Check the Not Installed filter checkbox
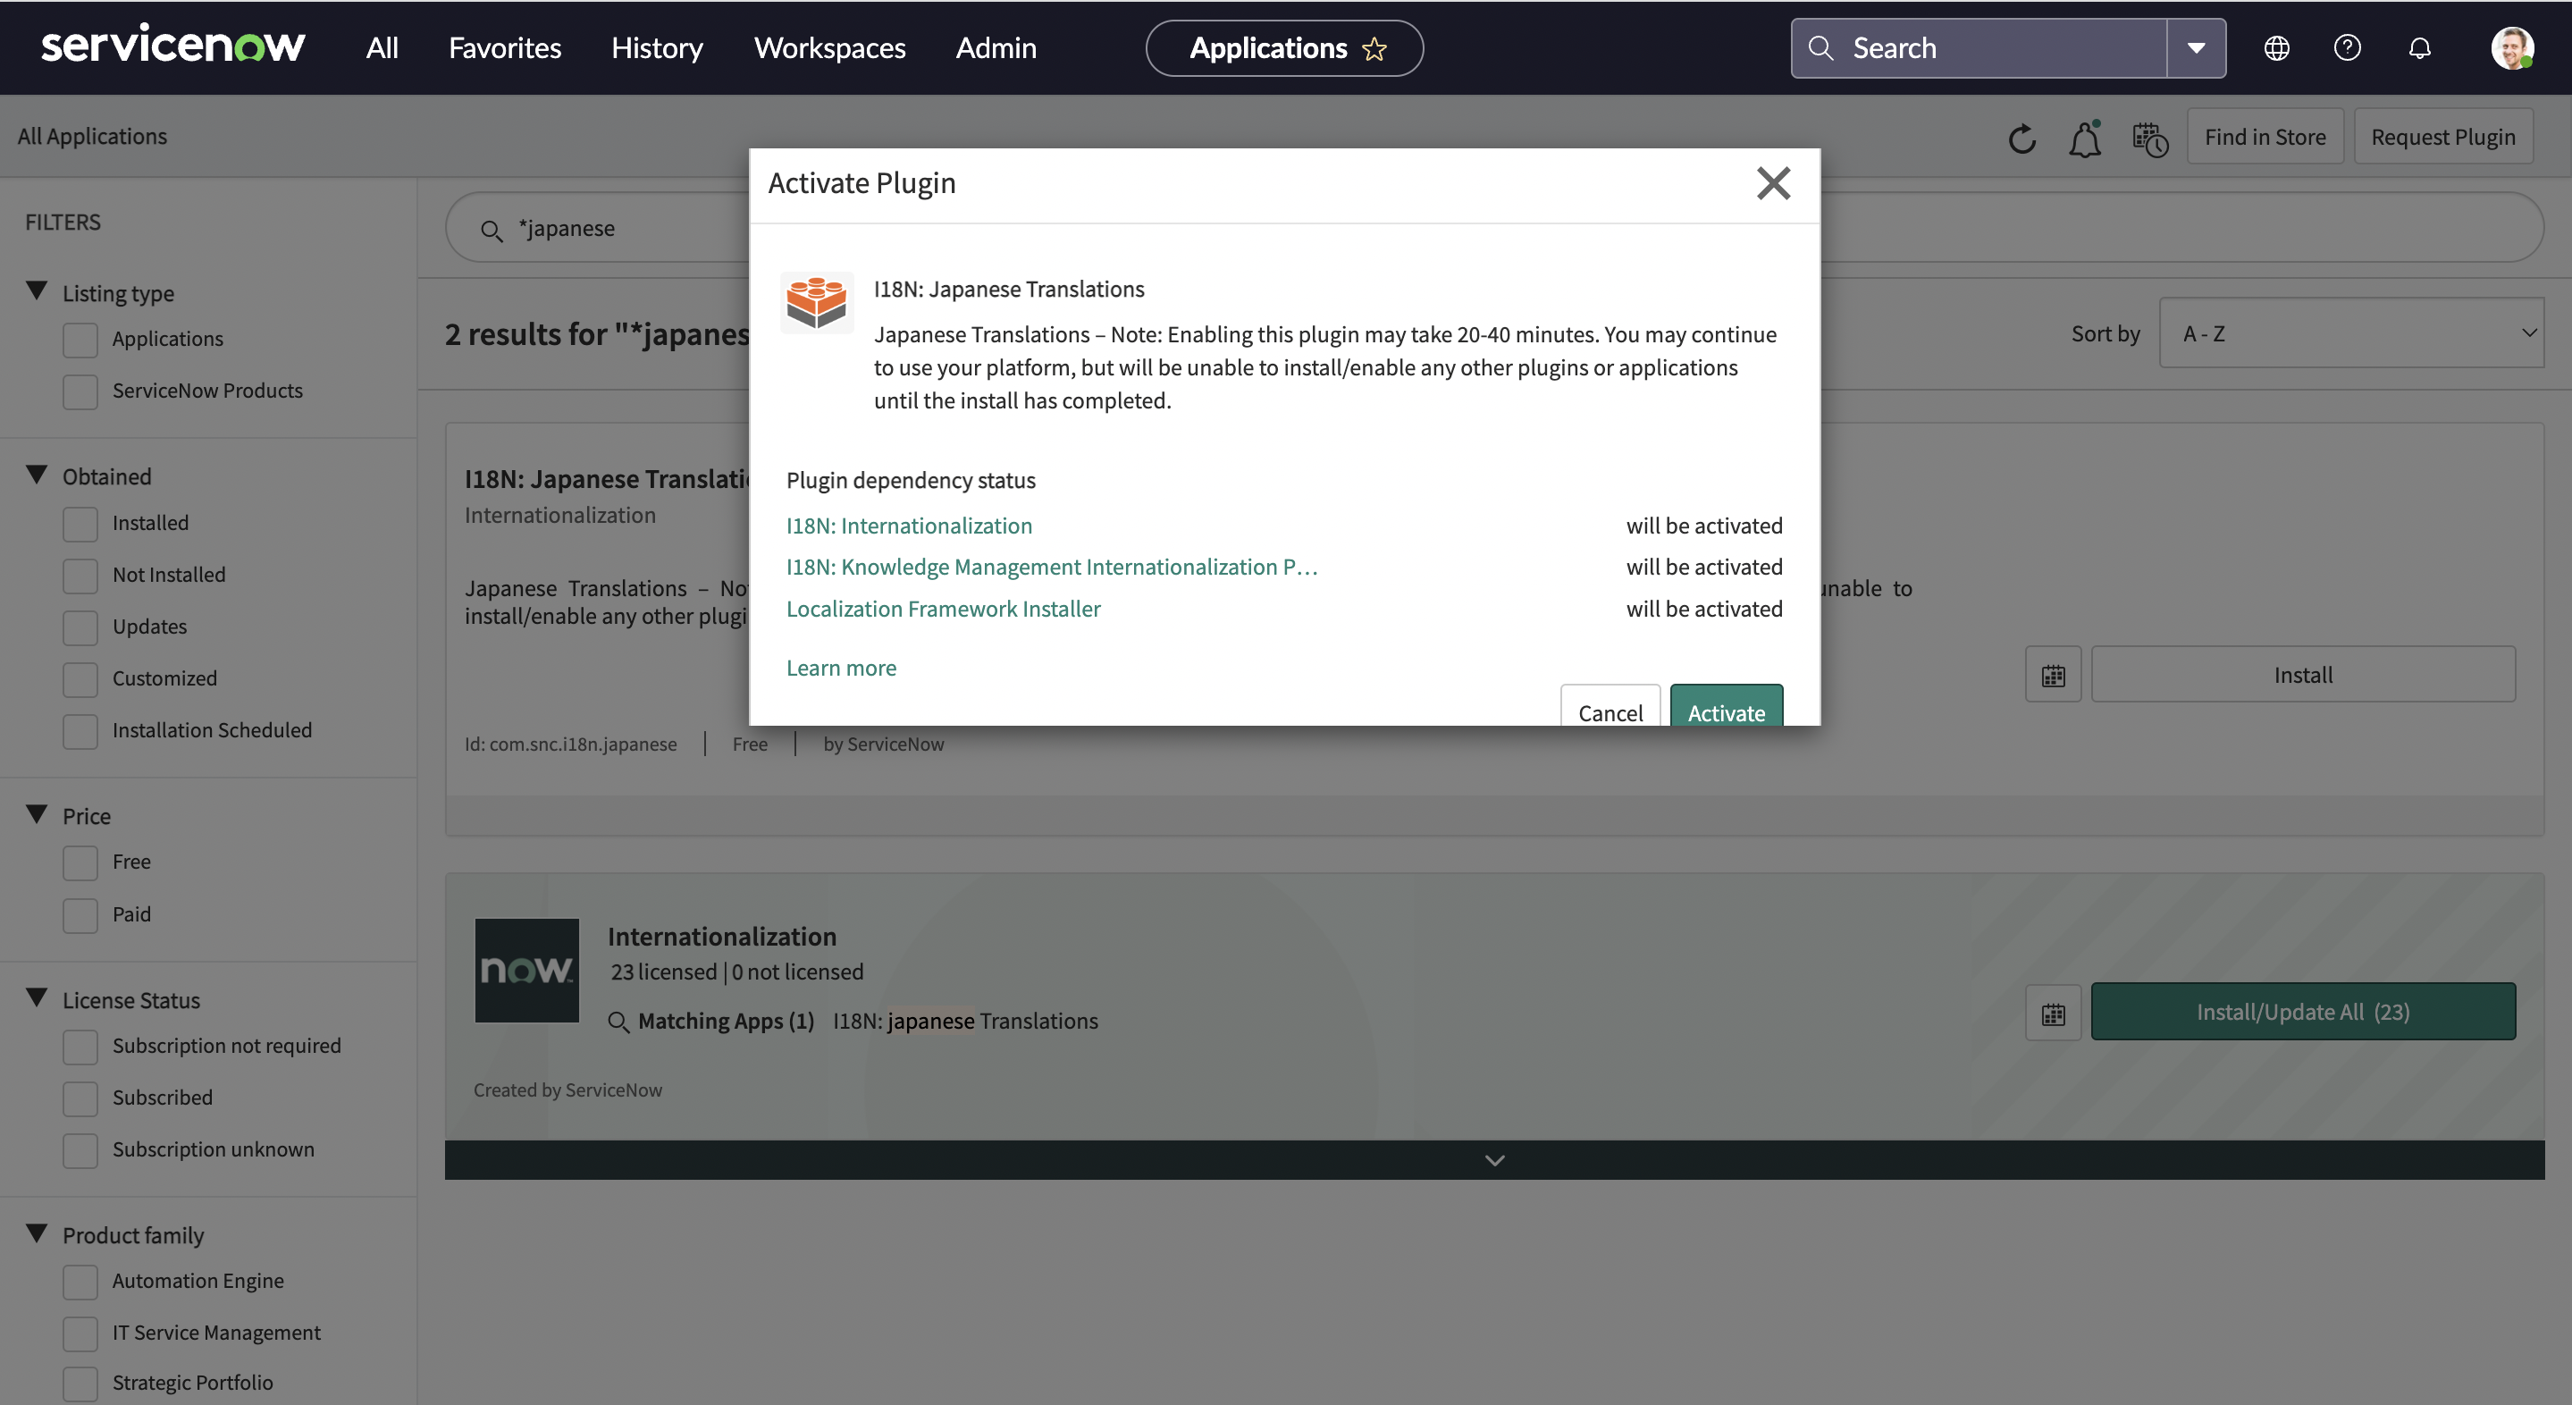 (x=80, y=576)
